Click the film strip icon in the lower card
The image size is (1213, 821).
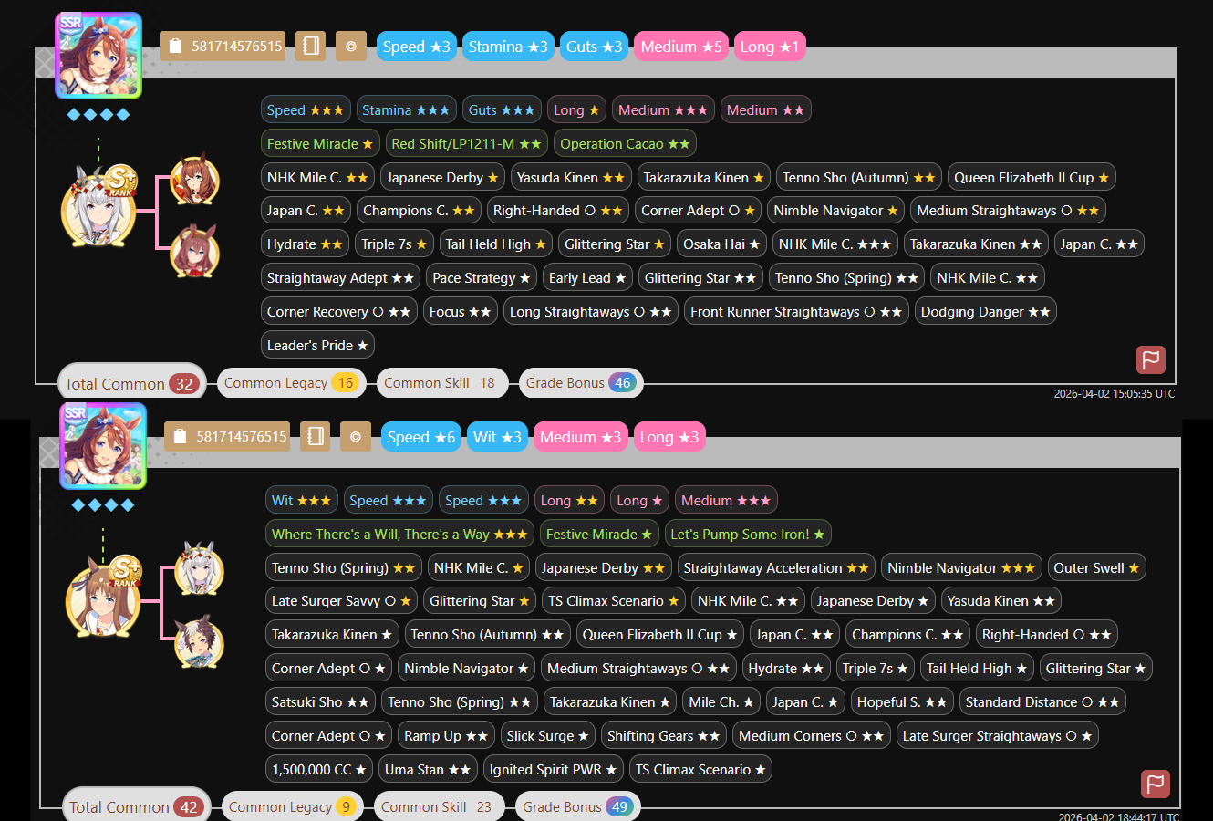[316, 436]
